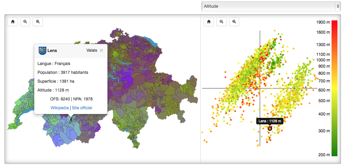Close the Lens info popup
Screen dimensions: 346x166
101,51
